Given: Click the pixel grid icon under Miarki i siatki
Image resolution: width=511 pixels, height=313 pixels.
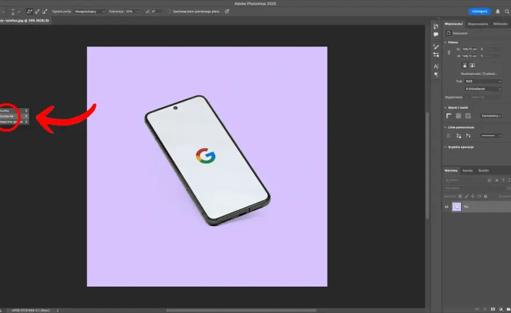Looking at the screenshot, I should 468,116.
